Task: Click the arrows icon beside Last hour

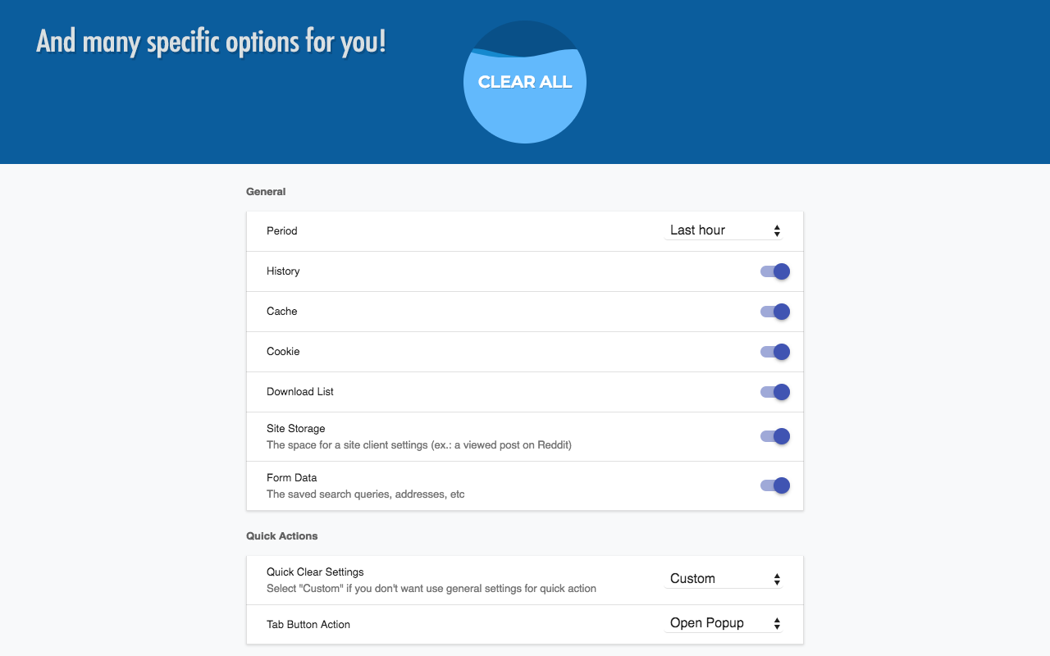Action: (777, 231)
